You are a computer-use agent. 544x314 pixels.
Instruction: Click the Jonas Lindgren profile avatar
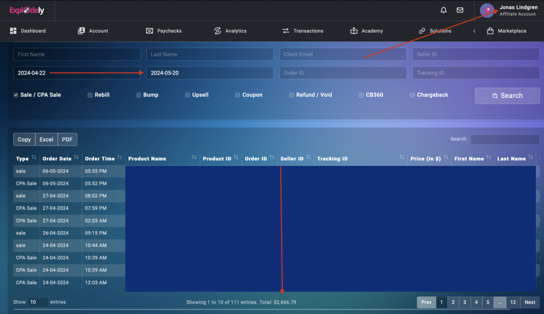[x=487, y=11]
